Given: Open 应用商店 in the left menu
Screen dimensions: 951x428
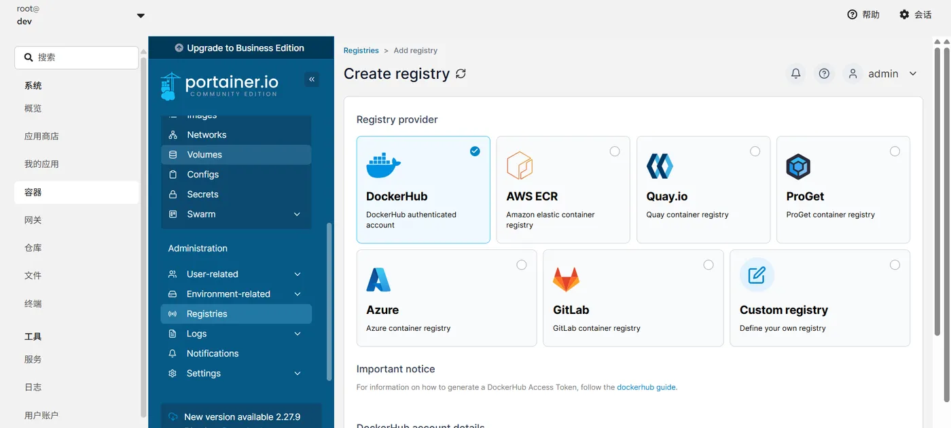Looking at the screenshot, I should point(76,137).
